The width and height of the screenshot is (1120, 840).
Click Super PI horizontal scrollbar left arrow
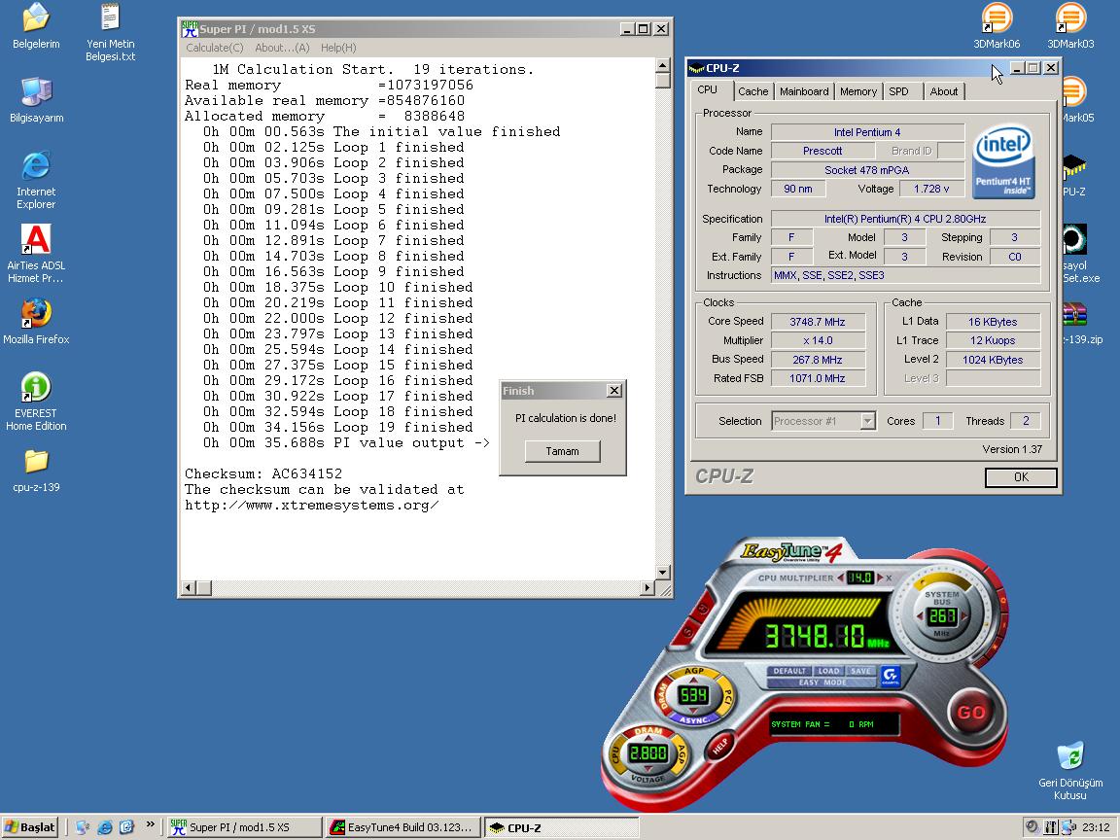[188, 588]
